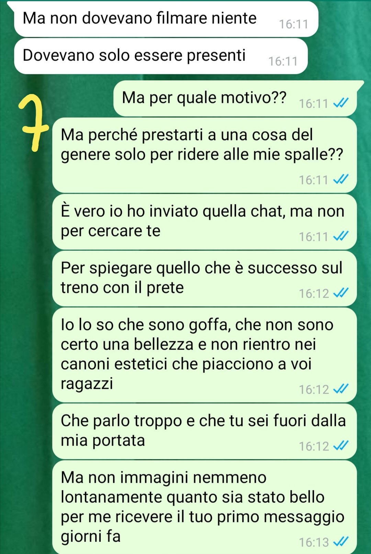
Task: Tap the 16:12 timestamp beside 'ragazzi'
Action: (x=314, y=390)
